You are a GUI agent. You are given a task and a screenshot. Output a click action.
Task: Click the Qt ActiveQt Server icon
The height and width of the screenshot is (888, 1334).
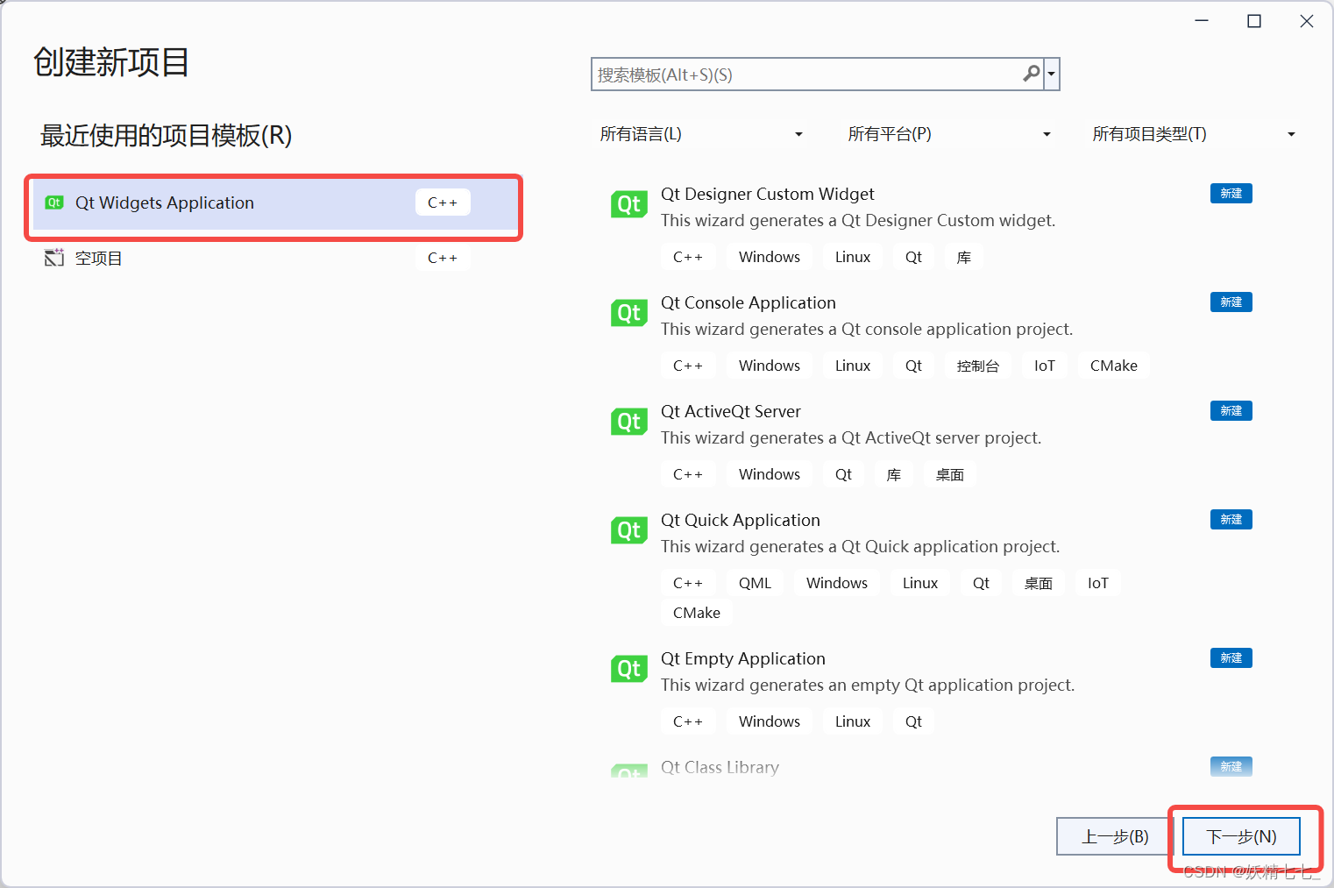628,422
